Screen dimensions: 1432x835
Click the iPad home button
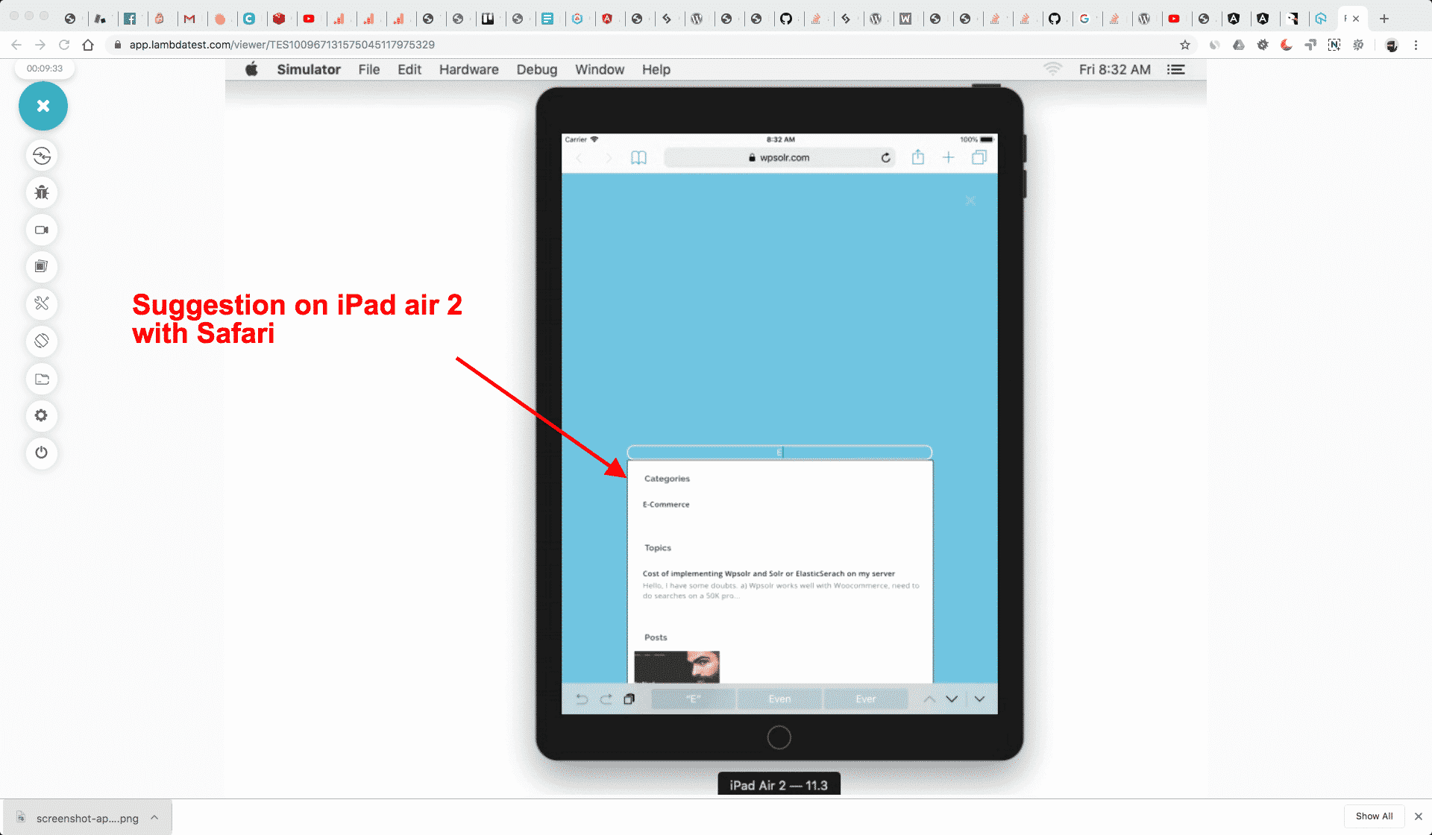click(779, 737)
